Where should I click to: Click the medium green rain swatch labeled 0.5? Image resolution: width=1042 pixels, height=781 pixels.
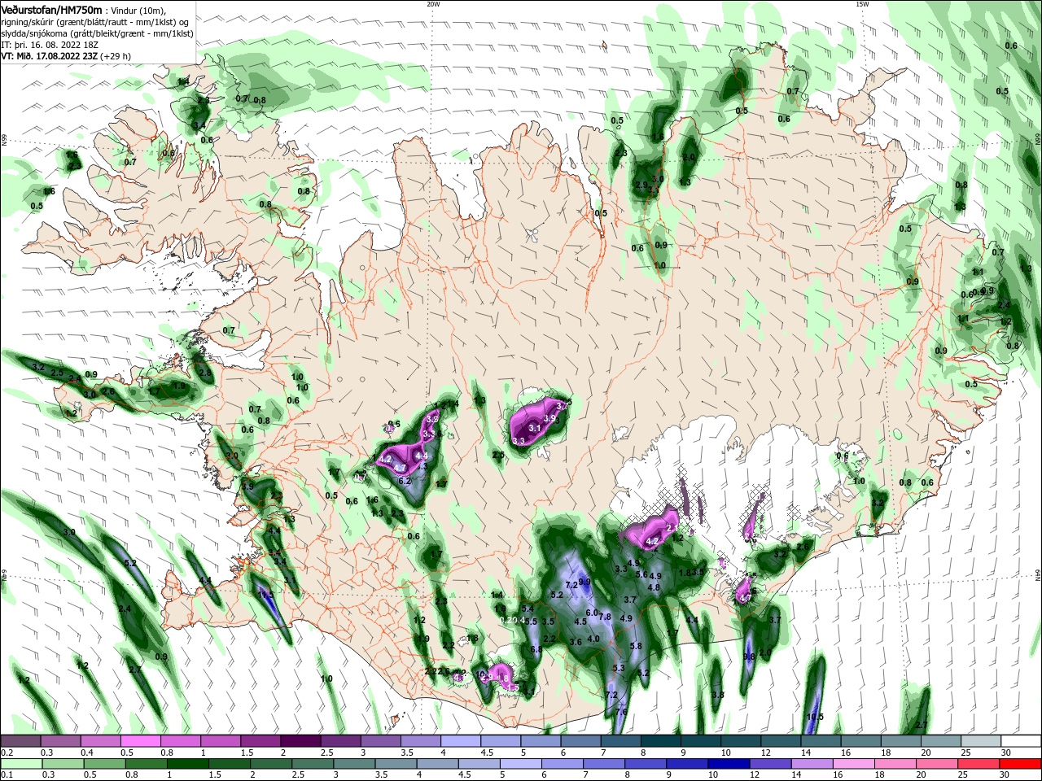coord(103,764)
